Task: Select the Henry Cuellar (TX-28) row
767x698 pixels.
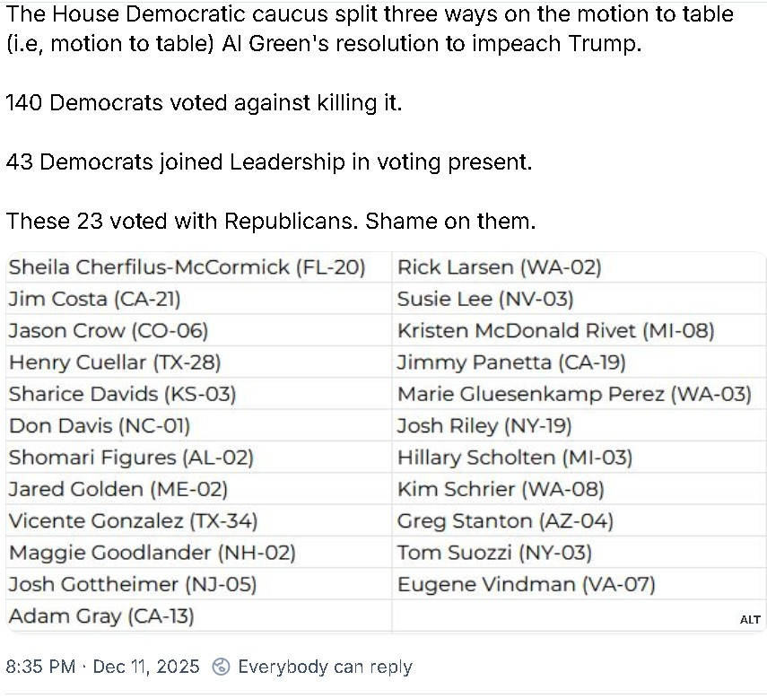Action: pos(115,362)
